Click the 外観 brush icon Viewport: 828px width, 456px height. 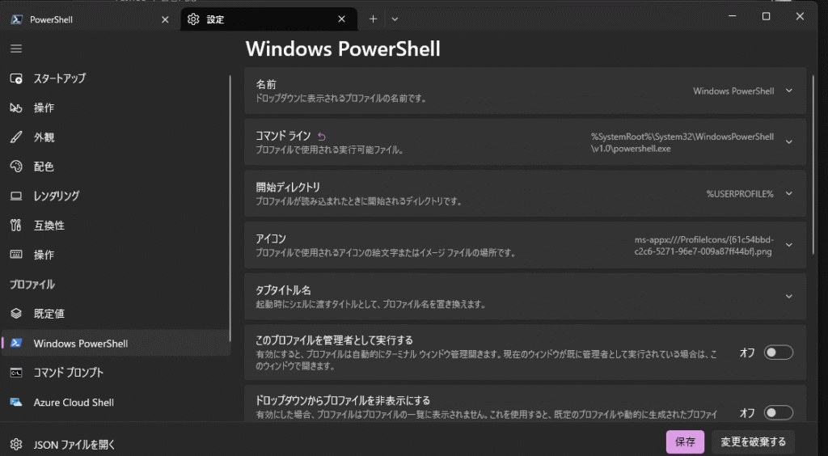click(x=16, y=137)
